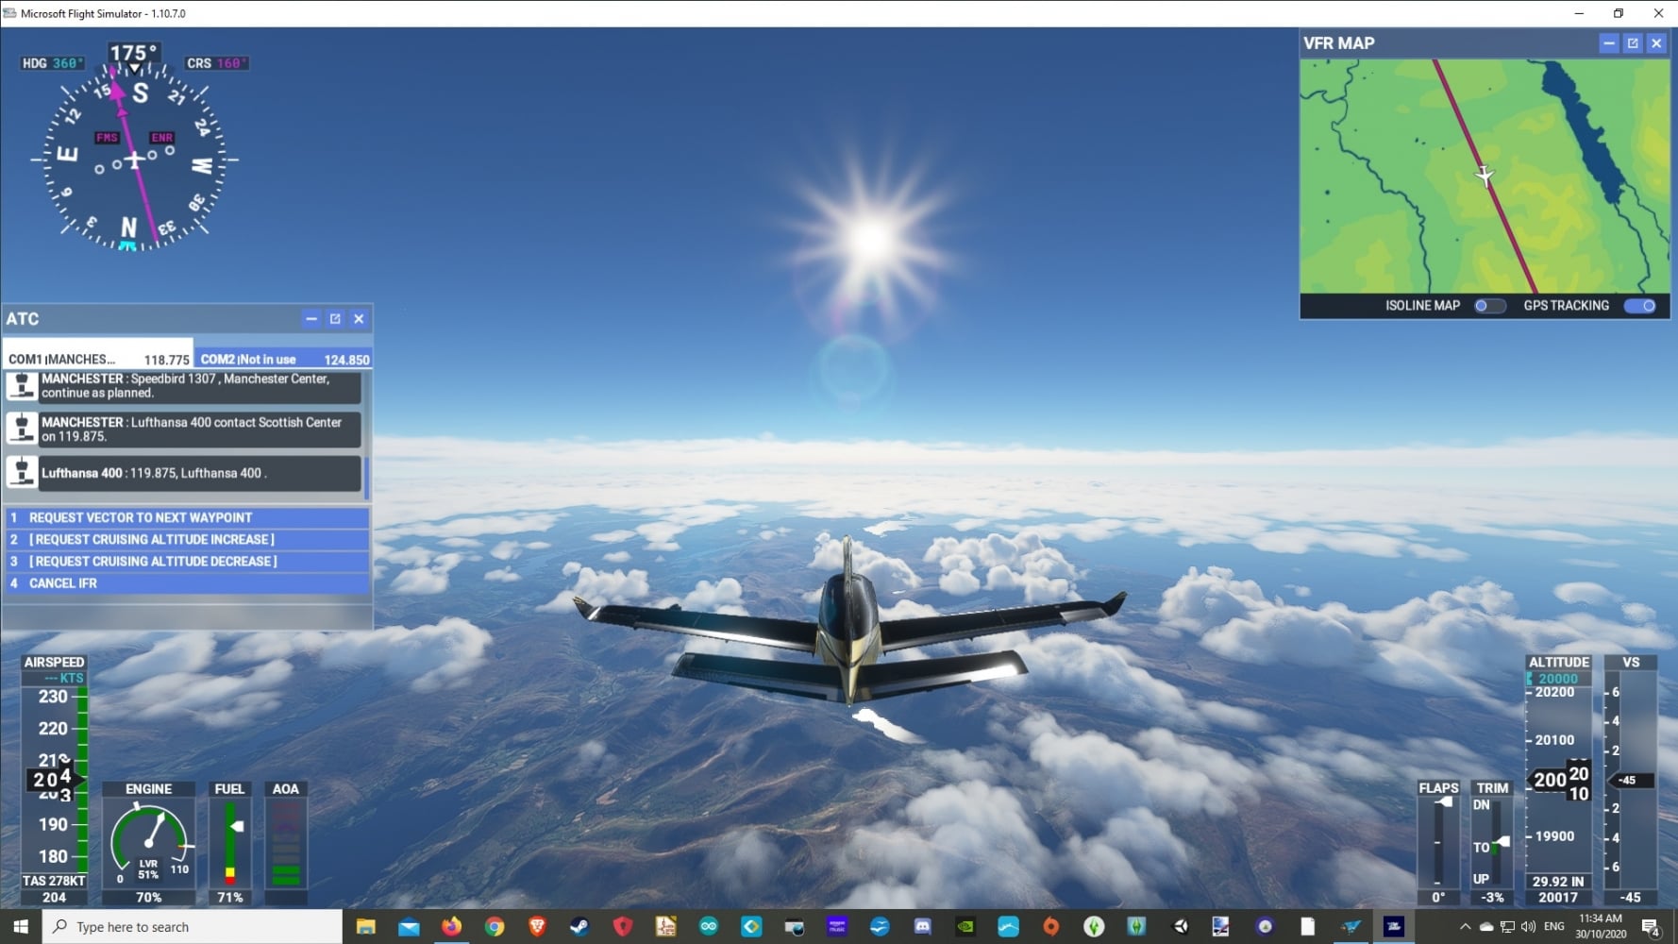Click the ENG language indicator
This screenshot has height=944, width=1678.
click(1553, 927)
